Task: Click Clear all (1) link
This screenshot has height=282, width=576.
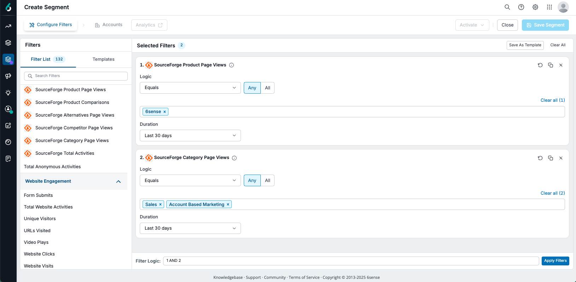Action: coord(553,100)
